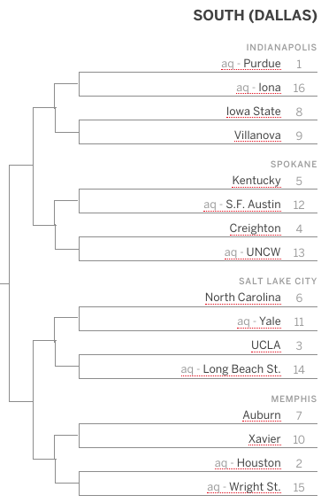Select the Long Beach St. link
The width and height of the screenshot is (321, 503).
(x=242, y=369)
